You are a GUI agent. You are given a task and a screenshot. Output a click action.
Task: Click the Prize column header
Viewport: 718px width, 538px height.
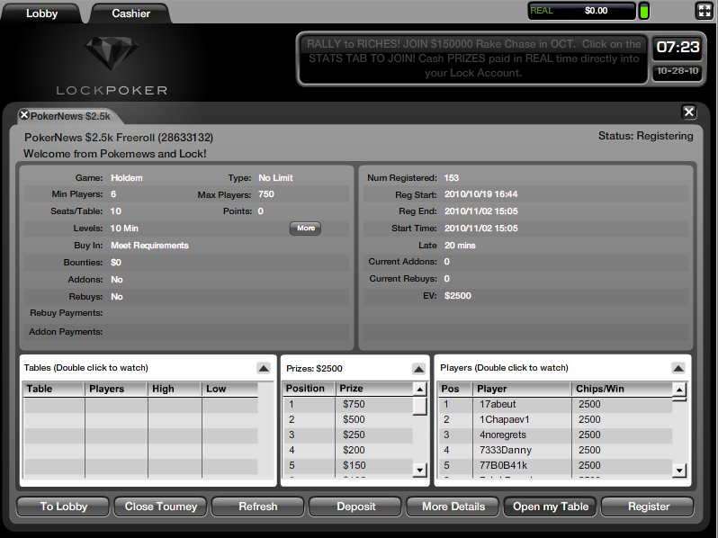tap(374, 389)
